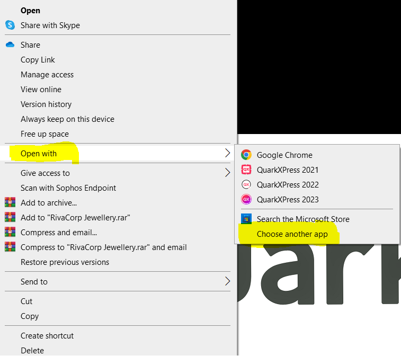This screenshot has width=401, height=356.
Task: Choose Scan with Sophos Endpoint
Action: click(x=118, y=188)
